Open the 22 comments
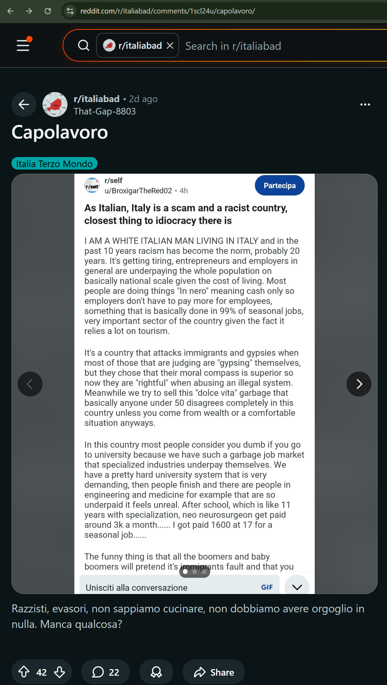387x685 pixels. coord(105,672)
